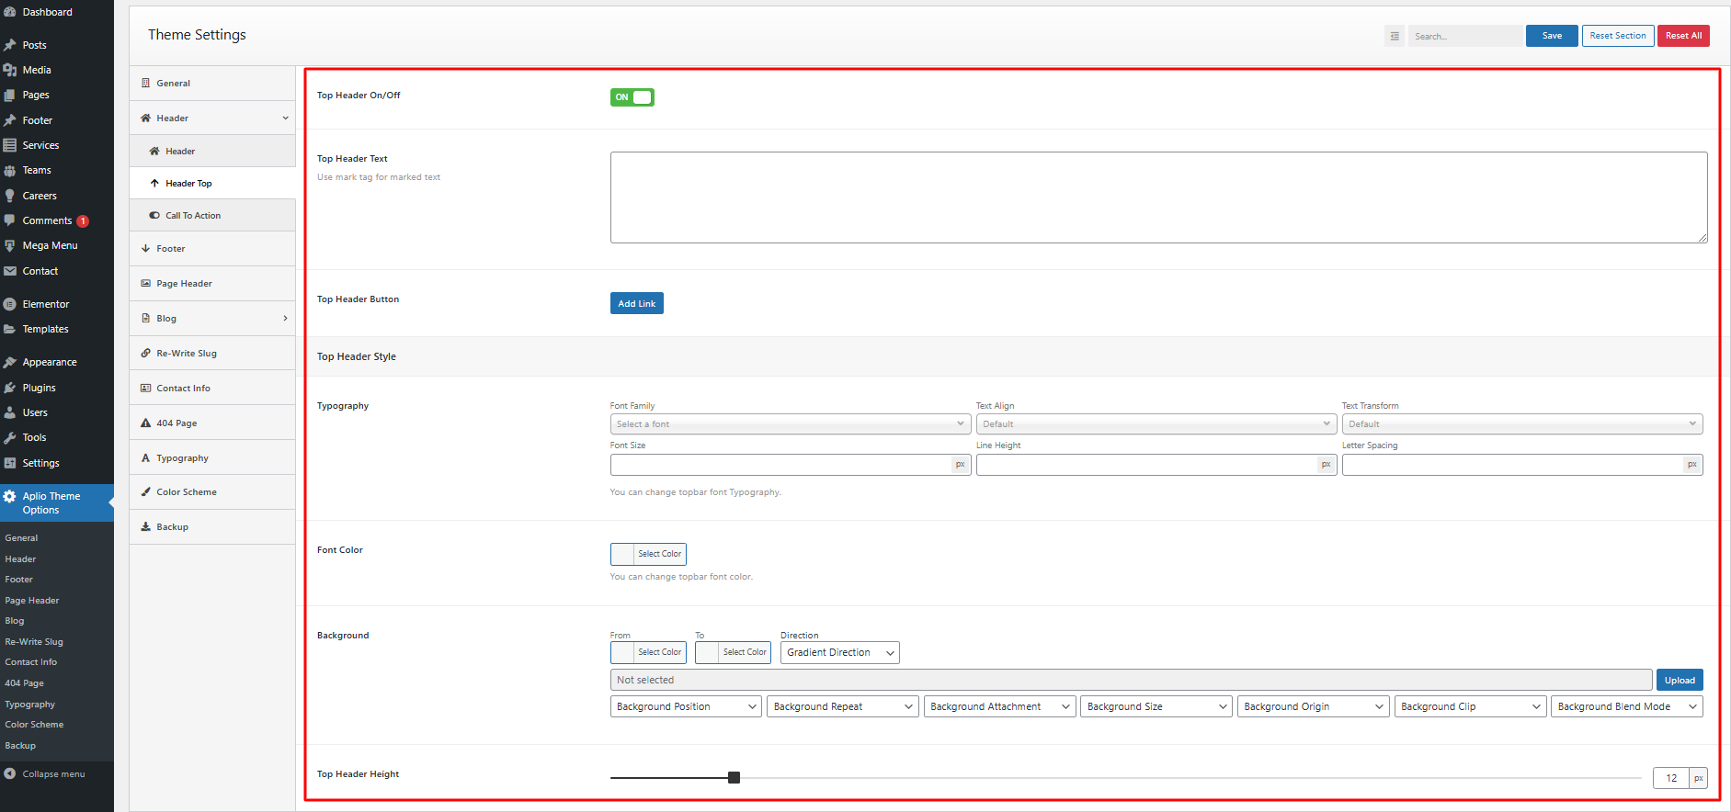Open the Text Align dropdown
Image resolution: width=1731 pixels, height=812 pixels.
tap(1156, 423)
